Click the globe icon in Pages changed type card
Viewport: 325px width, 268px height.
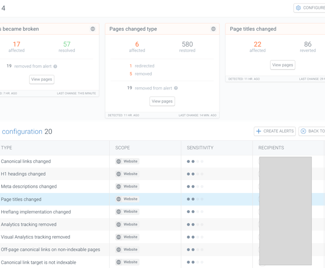[213, 29]
